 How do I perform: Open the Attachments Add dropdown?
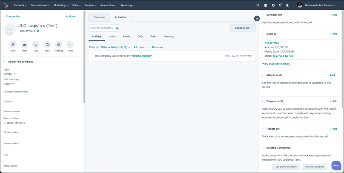[334, 75]
